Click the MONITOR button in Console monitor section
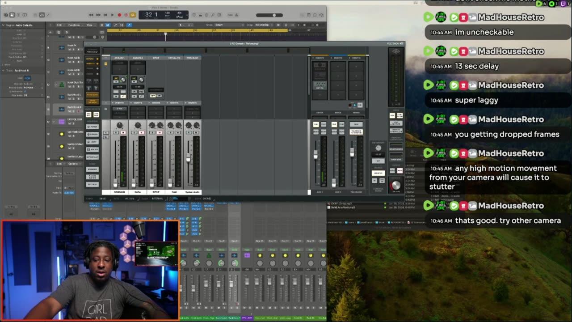Screen dimensions: 572x322 [378, 173]
